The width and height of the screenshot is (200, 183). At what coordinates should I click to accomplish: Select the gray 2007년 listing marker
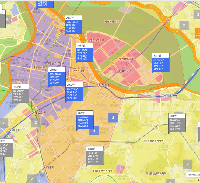(177, 123)
